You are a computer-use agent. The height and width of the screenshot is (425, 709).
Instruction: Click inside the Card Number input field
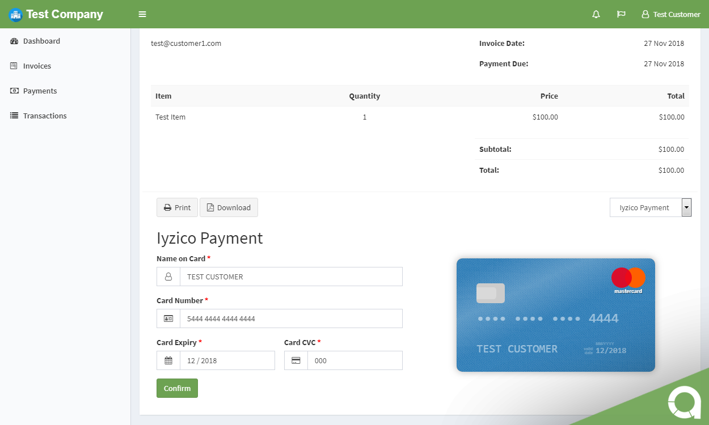pyautogui.click(x=290, y=318)
